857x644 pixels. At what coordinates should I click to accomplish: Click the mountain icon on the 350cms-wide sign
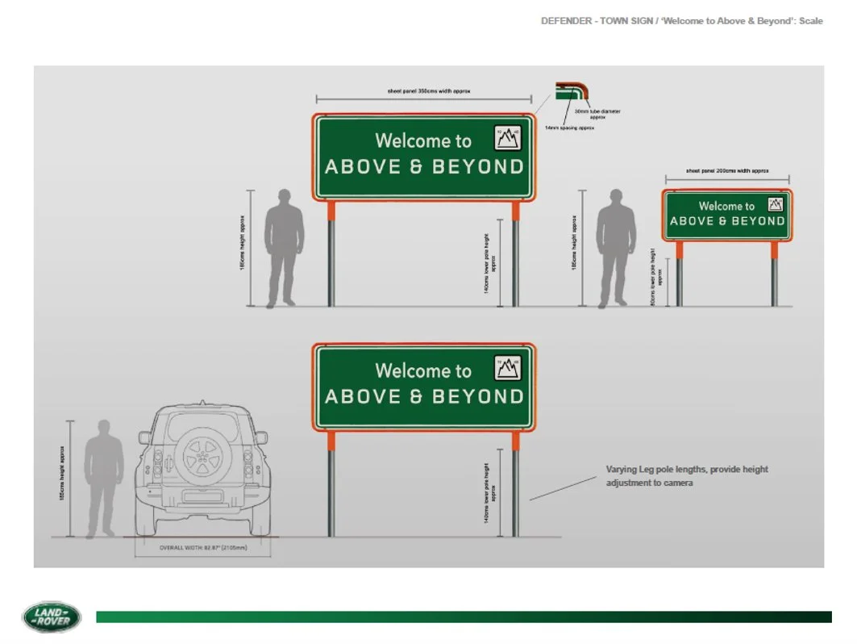coord(508,137)
